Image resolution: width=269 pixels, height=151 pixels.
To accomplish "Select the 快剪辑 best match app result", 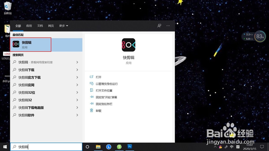I will pos(46,45).
